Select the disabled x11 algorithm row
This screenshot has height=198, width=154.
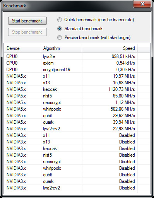point(77,135)
